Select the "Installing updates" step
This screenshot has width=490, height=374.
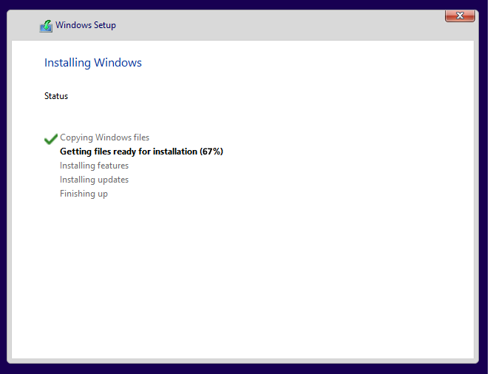[94, 180]
